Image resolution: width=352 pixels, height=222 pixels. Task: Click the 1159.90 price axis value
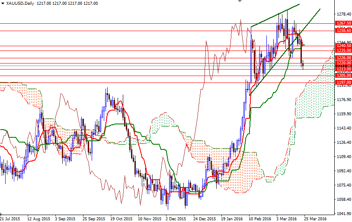click(344, 114)
